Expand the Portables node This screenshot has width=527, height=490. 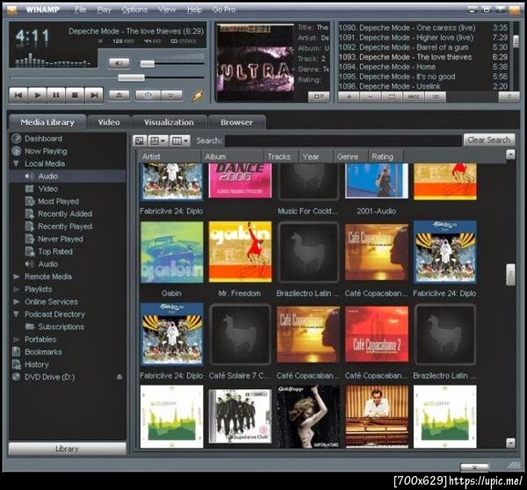[x=16, y=340]
